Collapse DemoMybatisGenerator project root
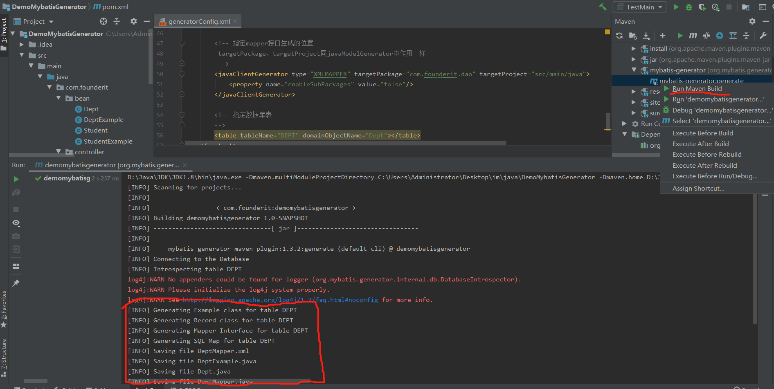 [x=13, y=34]
